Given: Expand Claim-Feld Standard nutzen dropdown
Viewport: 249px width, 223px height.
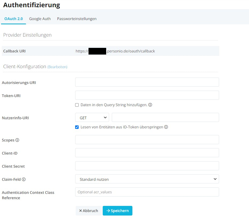Looking at the screenshot, I should point(147,179).
